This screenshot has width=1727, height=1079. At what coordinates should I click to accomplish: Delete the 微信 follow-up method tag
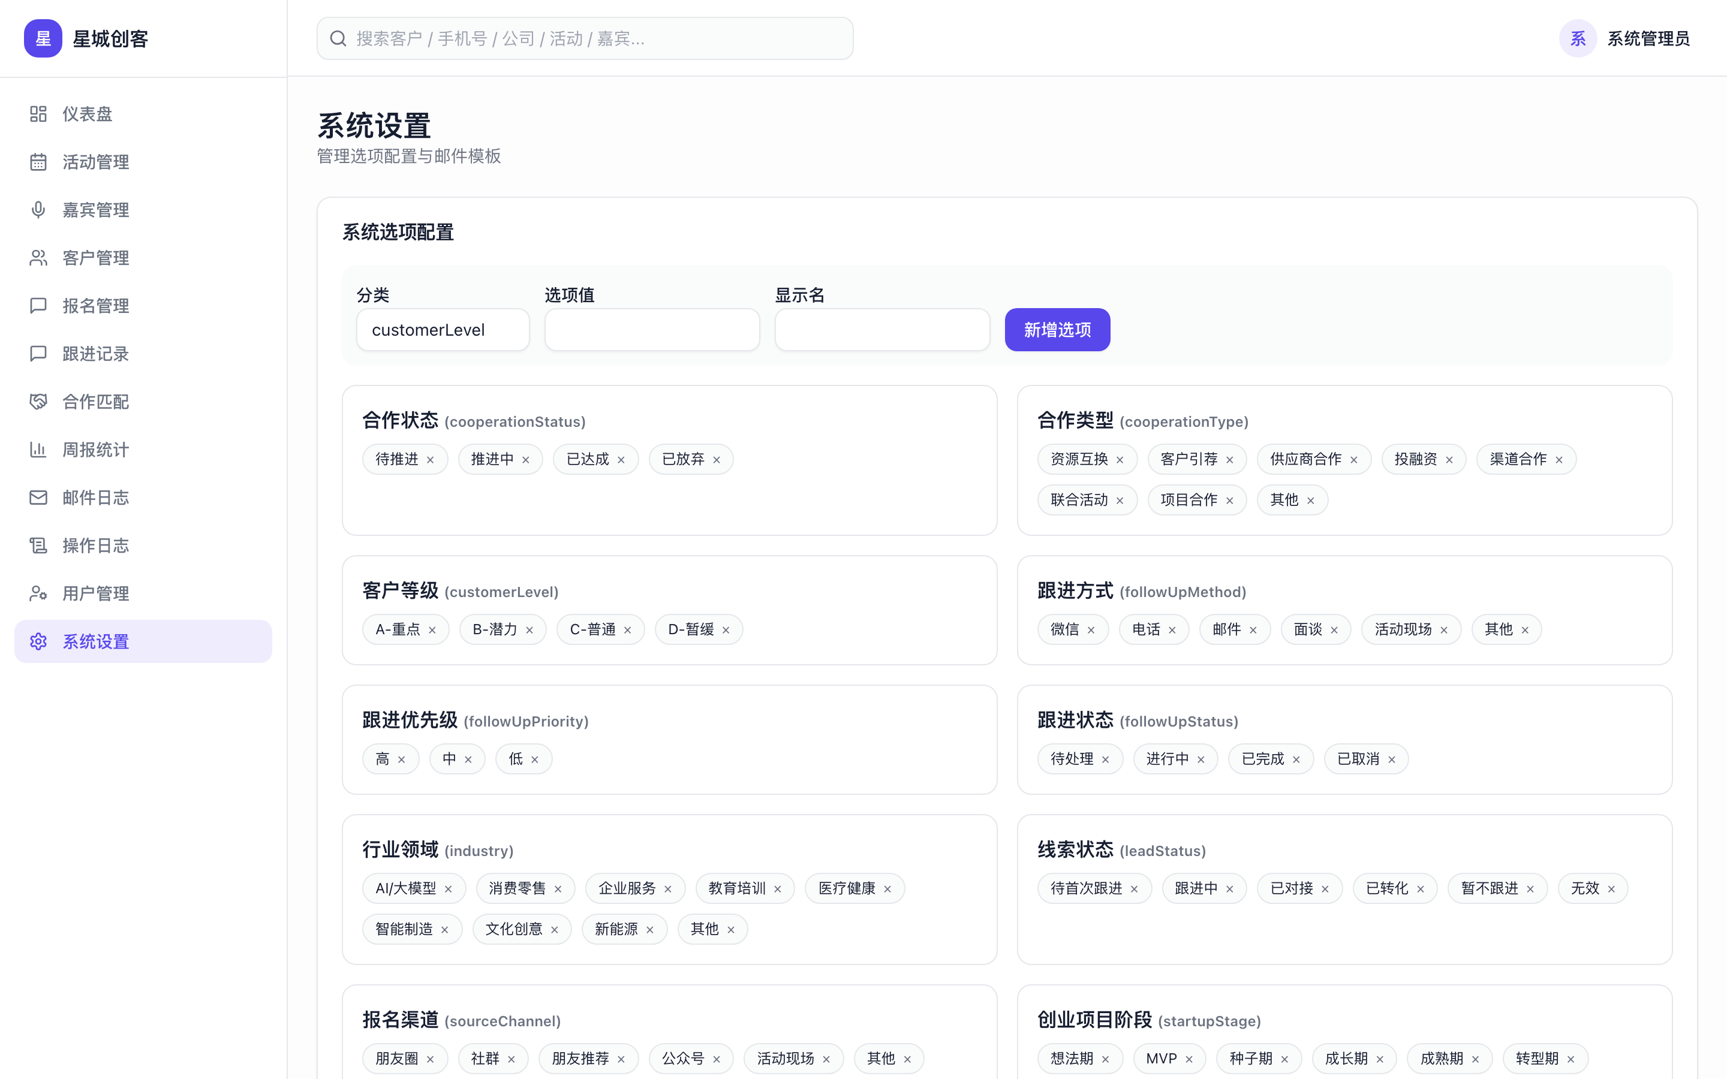1091,630
